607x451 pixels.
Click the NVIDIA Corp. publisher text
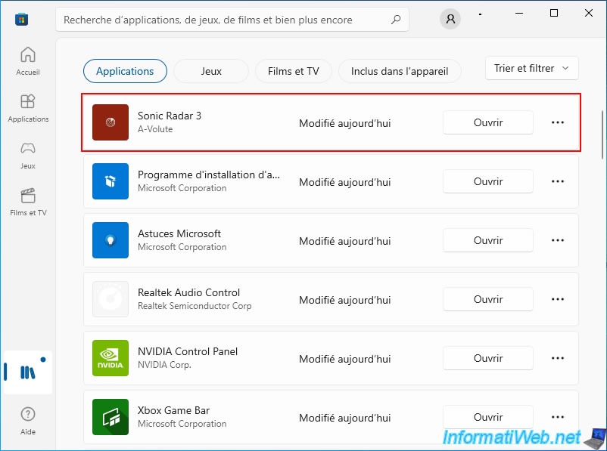coord(164,365)
